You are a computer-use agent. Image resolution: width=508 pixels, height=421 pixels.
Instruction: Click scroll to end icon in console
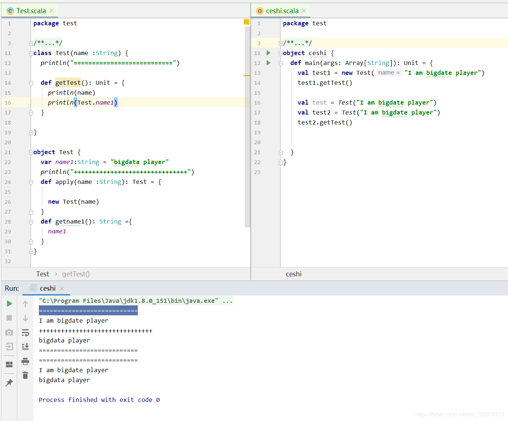(25, 346)
